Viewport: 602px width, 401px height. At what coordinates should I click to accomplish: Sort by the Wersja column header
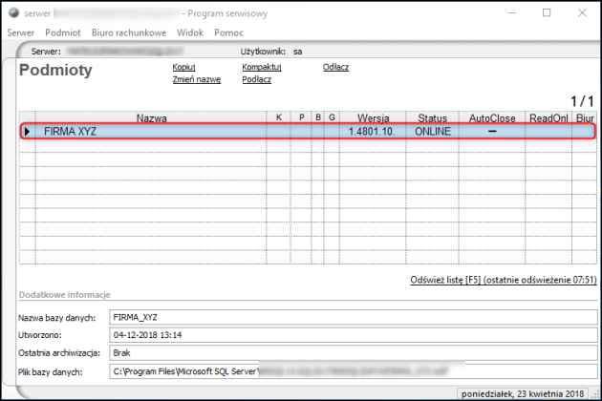[373, 117]
